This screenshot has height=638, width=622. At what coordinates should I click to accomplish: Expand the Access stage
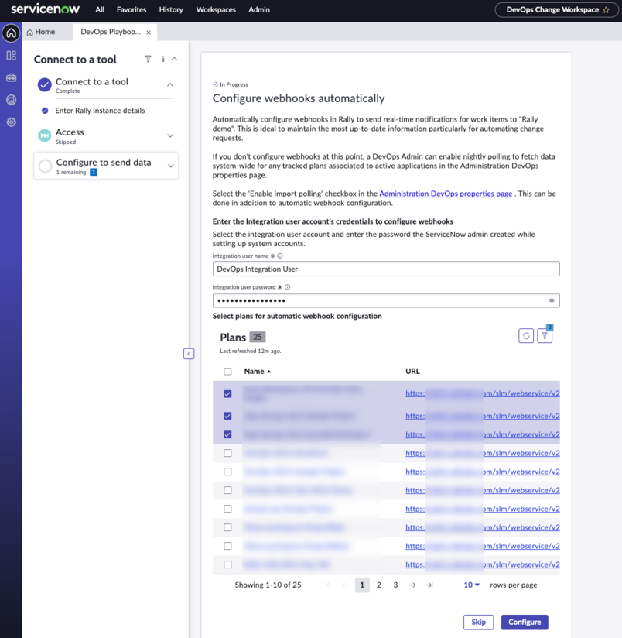pyautogui.click(x=170, y=135)
